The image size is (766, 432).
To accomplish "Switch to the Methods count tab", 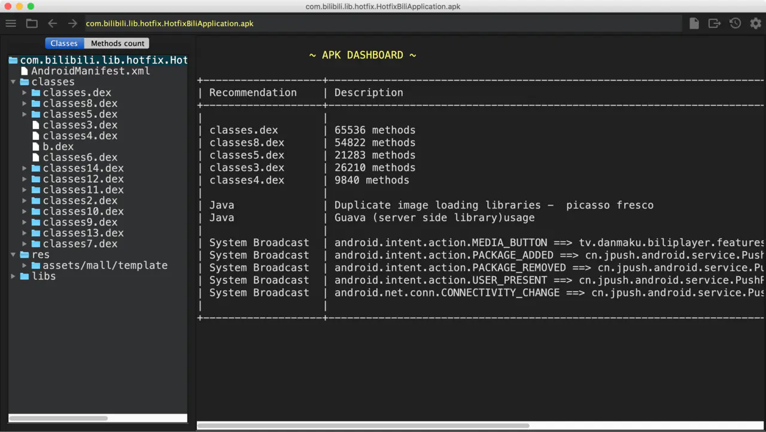I will tap(117, 44).
